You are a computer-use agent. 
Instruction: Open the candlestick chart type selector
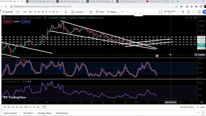(66, 12)
